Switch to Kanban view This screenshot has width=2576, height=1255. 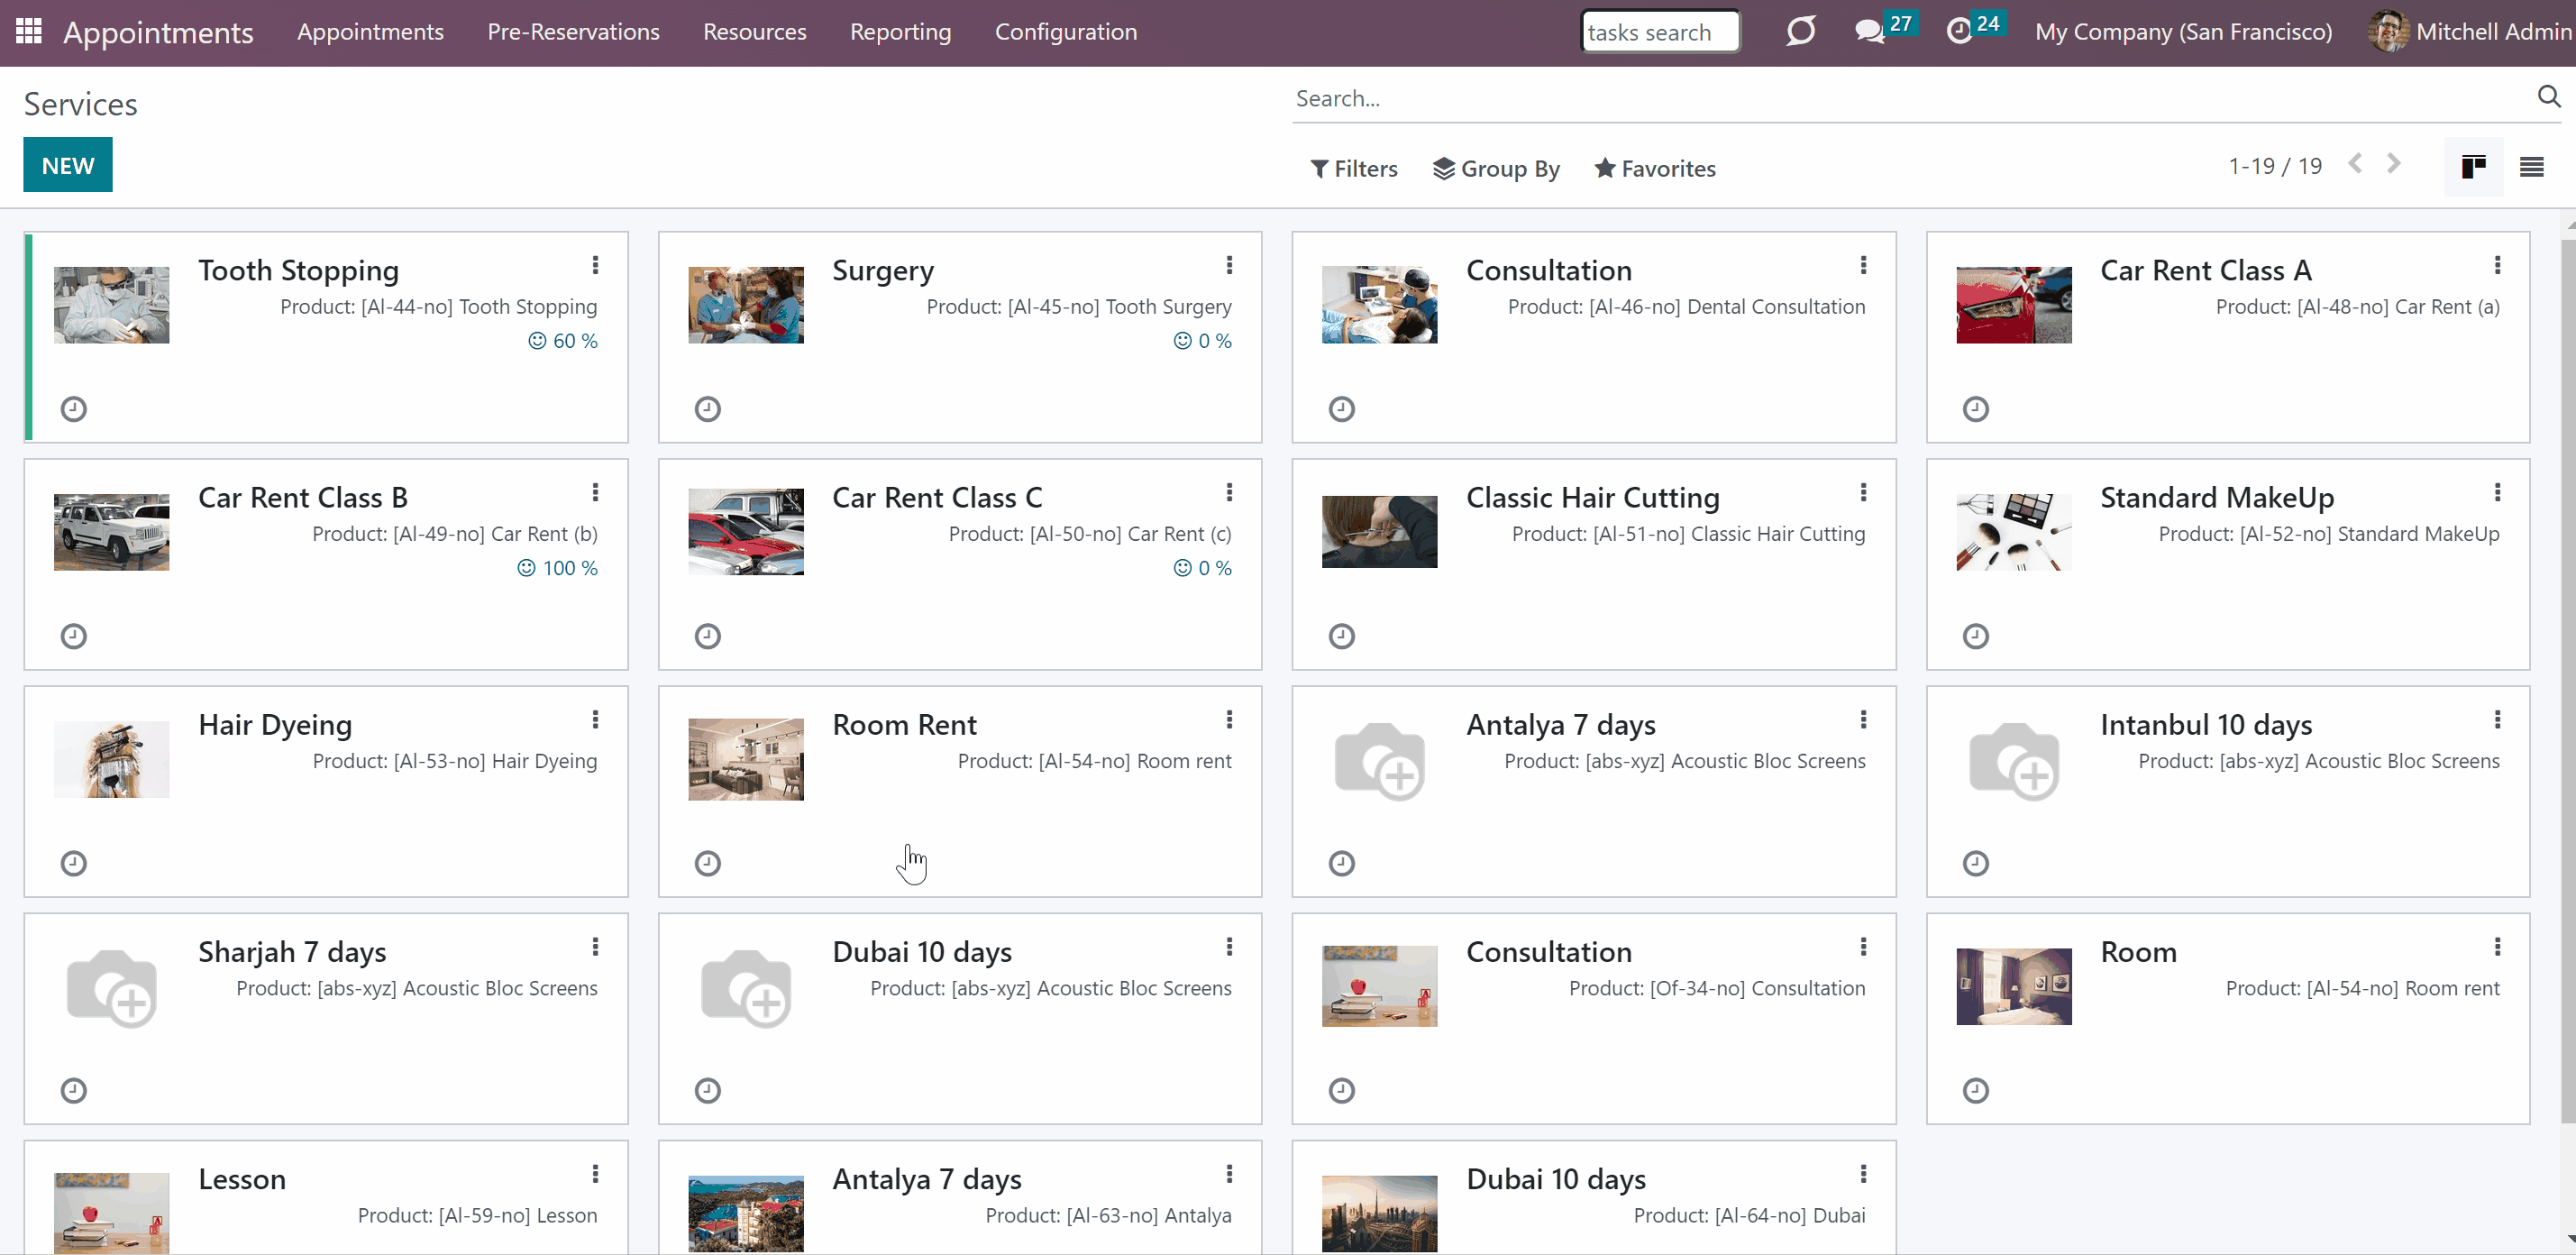[2473, 166]
